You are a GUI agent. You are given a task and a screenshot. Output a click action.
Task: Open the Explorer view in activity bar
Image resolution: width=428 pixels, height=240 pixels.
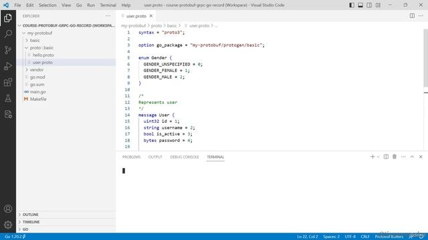coord(8,18)
